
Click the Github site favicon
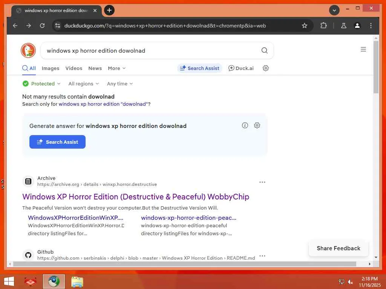(x=28, y=255)
